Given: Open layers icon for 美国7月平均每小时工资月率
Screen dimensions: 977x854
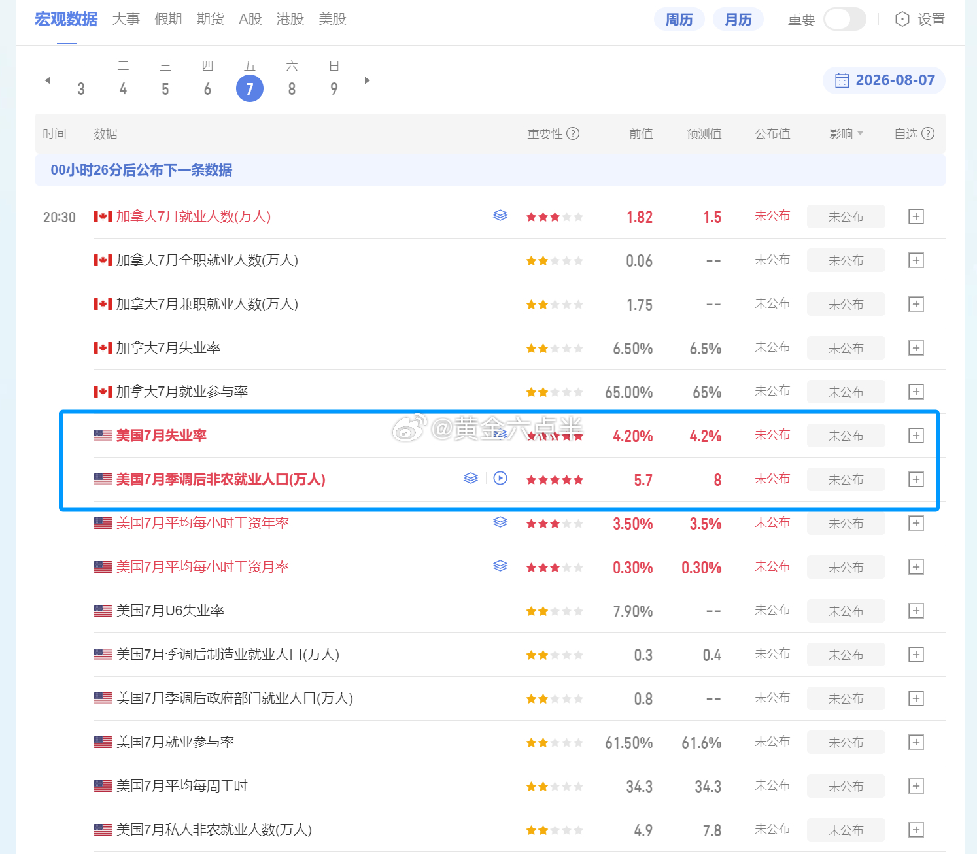Looking at the screenshot, I should [500, 566].
